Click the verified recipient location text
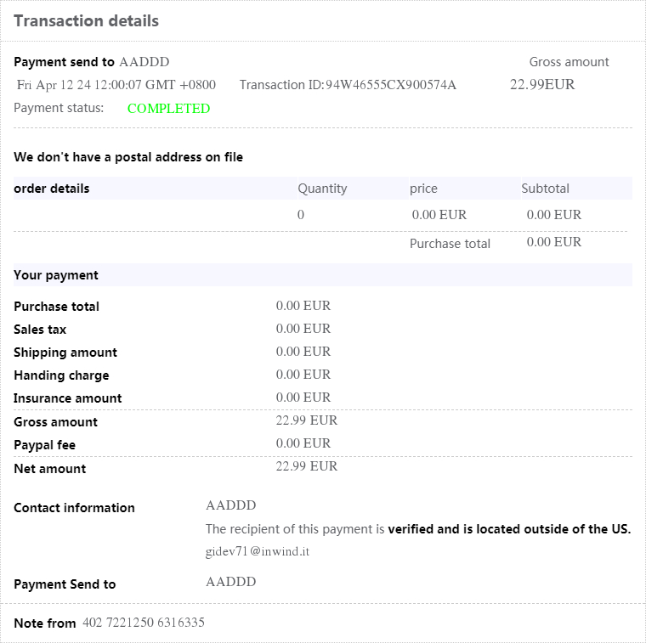646x643 pixels. (x=508, y=529)
